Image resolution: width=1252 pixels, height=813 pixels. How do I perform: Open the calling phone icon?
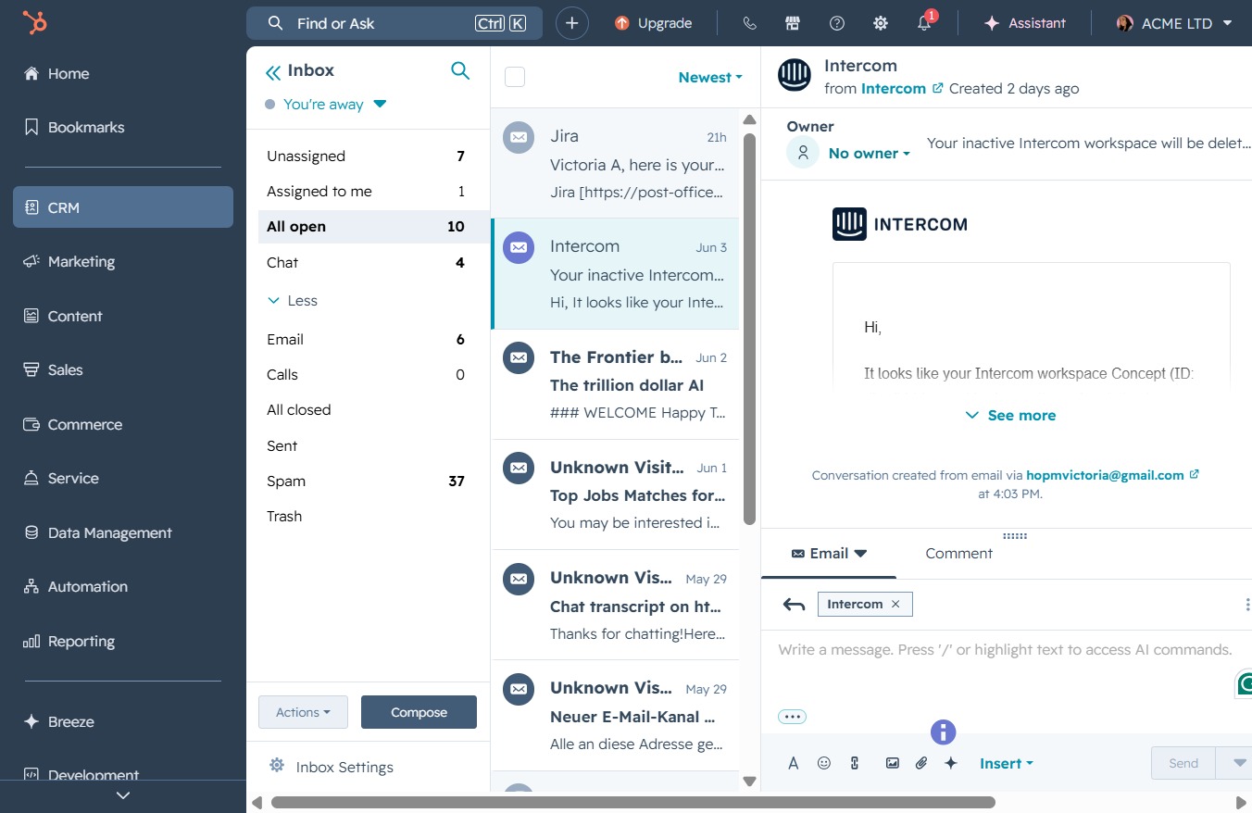[x=749, y=23]
